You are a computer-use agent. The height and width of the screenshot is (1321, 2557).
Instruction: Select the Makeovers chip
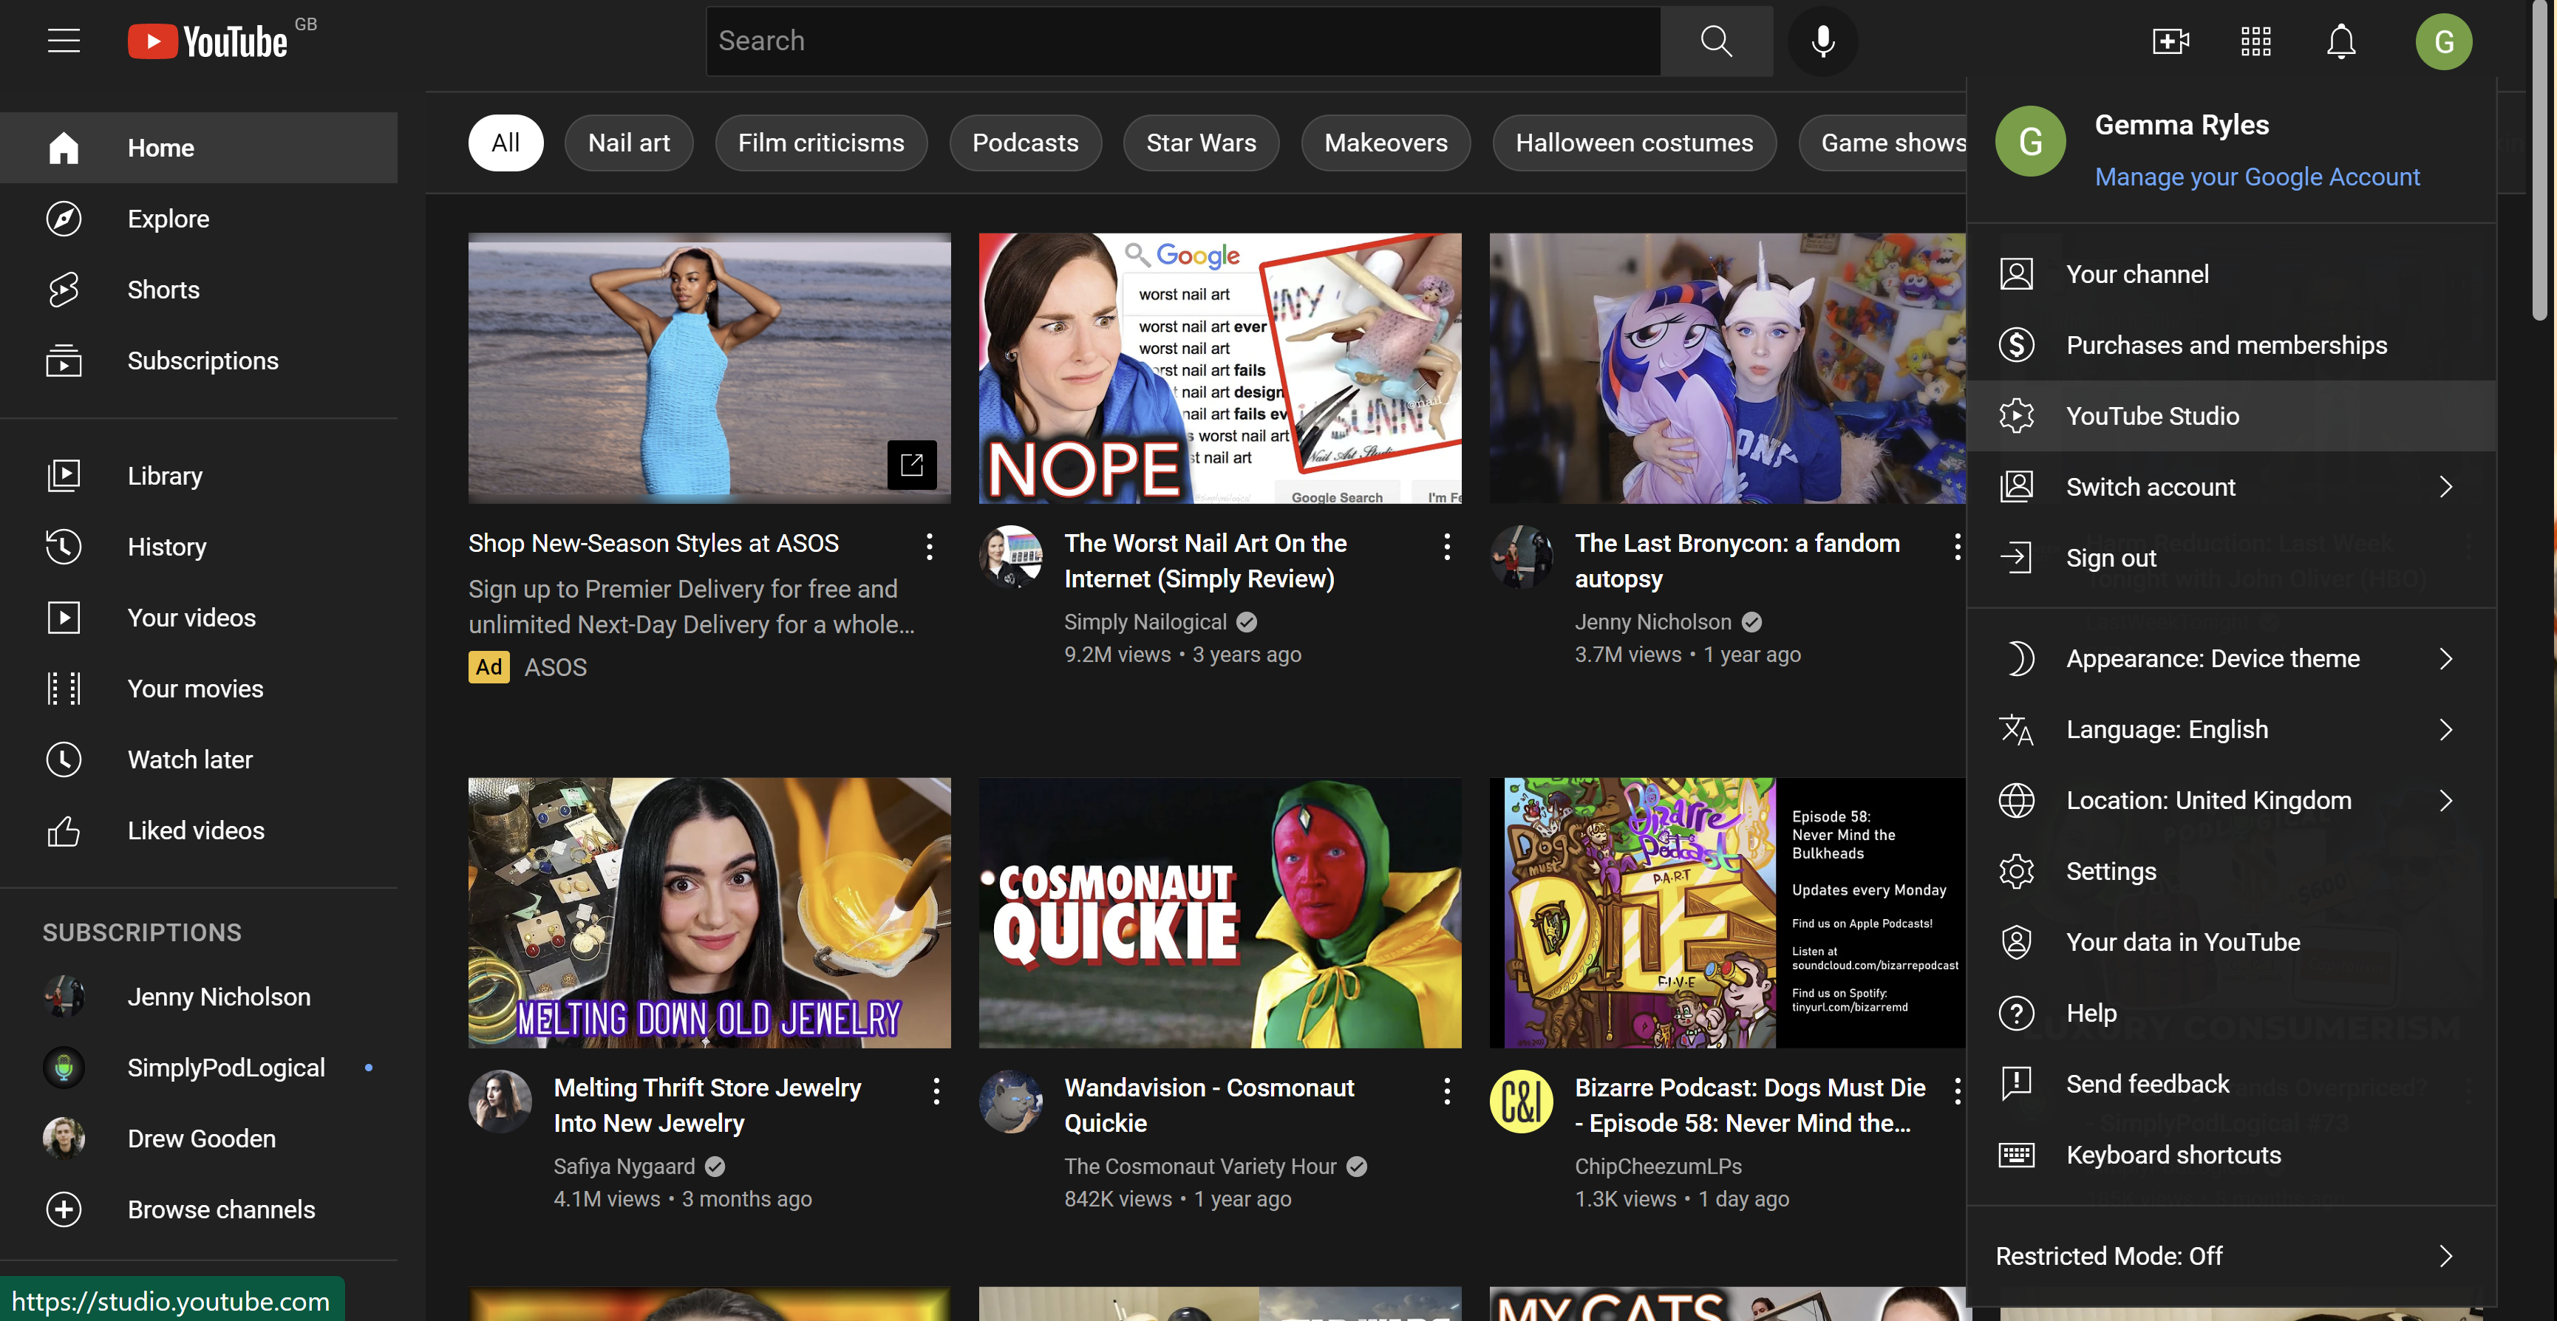point(1386,143)
